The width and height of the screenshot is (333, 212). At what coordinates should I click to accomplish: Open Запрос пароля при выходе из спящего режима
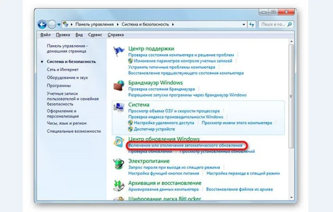click(174, 167)
